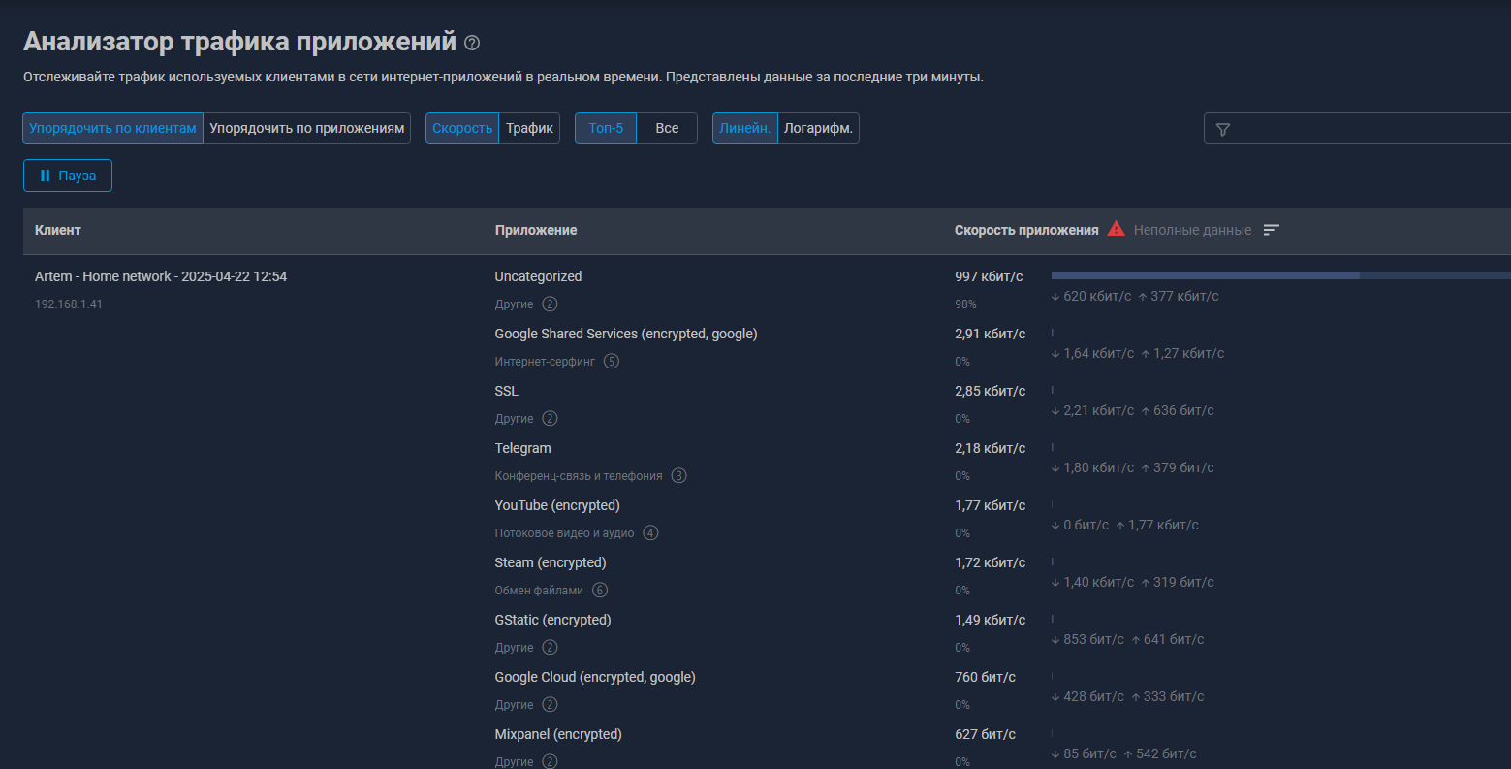
Task: Select Упорядочить по клиентам option
Action: [112, 128]
